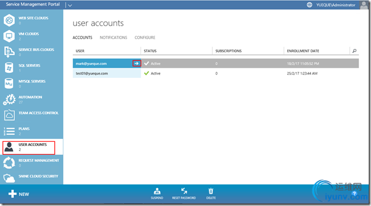
Task: Click the globe language icon
Action: point(309,5)
